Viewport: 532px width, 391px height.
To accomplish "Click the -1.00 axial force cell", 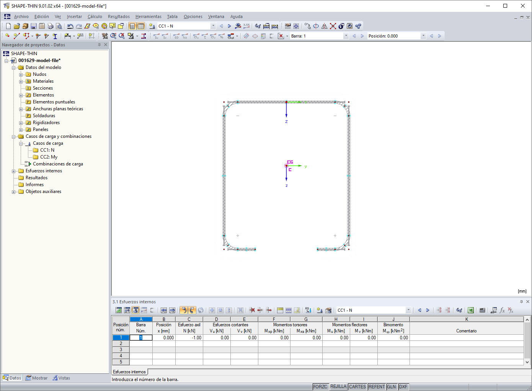I will (189, 338).
